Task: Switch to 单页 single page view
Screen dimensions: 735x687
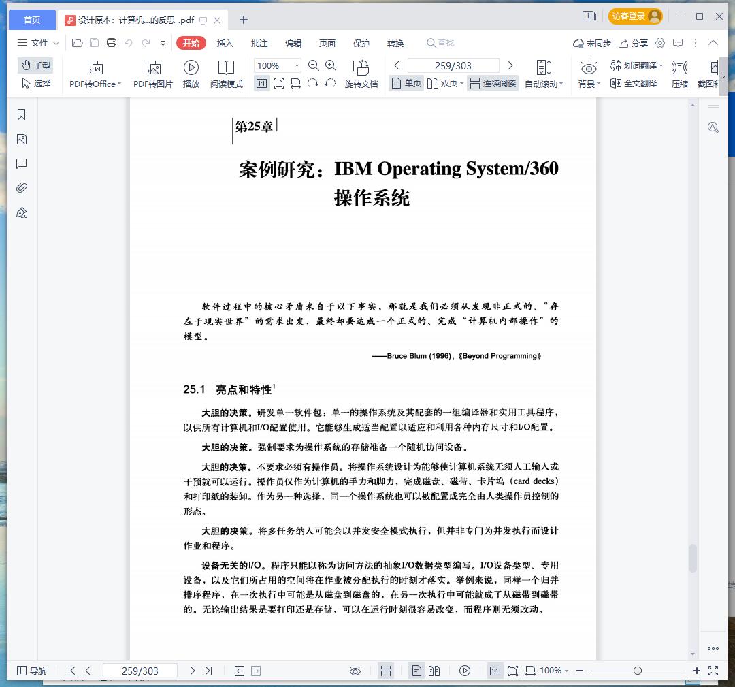Action: coord(406,84)
